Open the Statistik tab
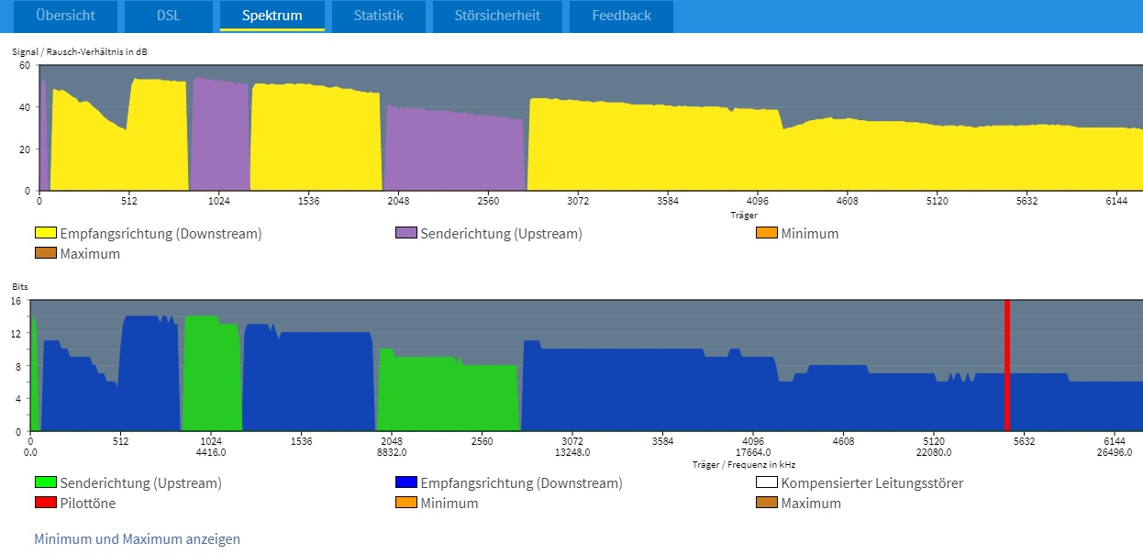Viewport: 1143px width, 554px height. tap(379, 16)
